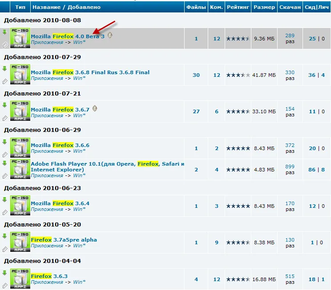Open Mozilla Firefox 3.6.7 torrent link
The width and height of the screenshot is (331, 290).
click(60, 110)
